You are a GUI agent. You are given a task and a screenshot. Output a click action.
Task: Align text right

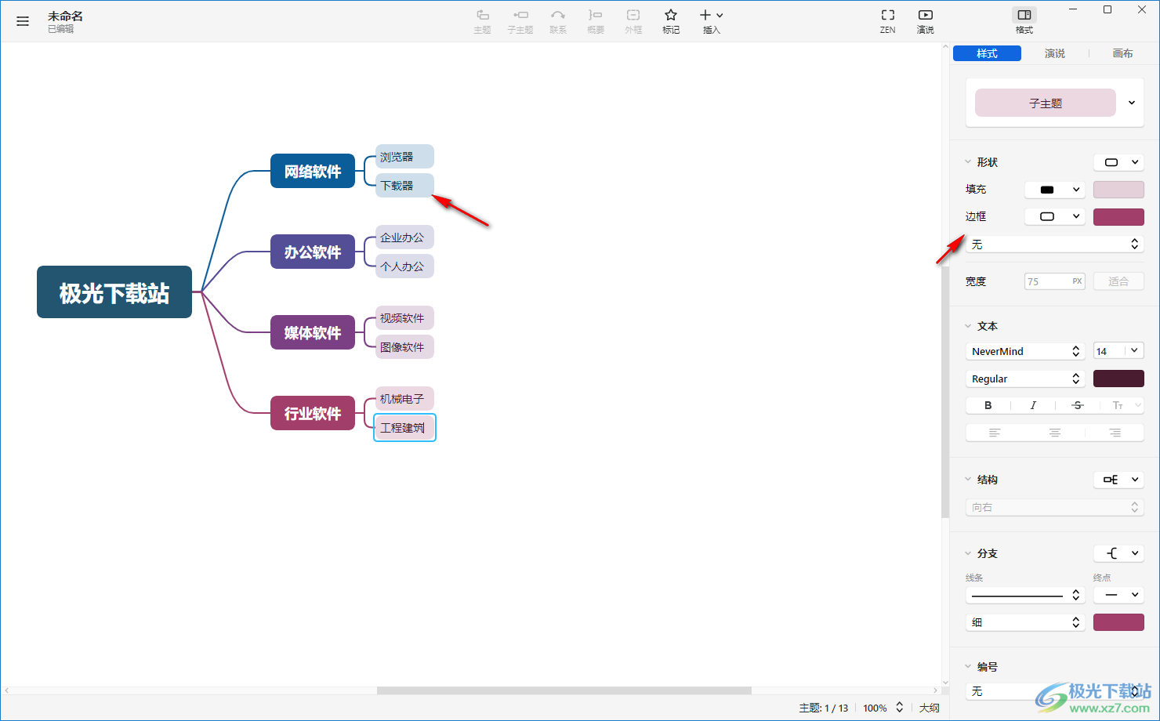1115,433
